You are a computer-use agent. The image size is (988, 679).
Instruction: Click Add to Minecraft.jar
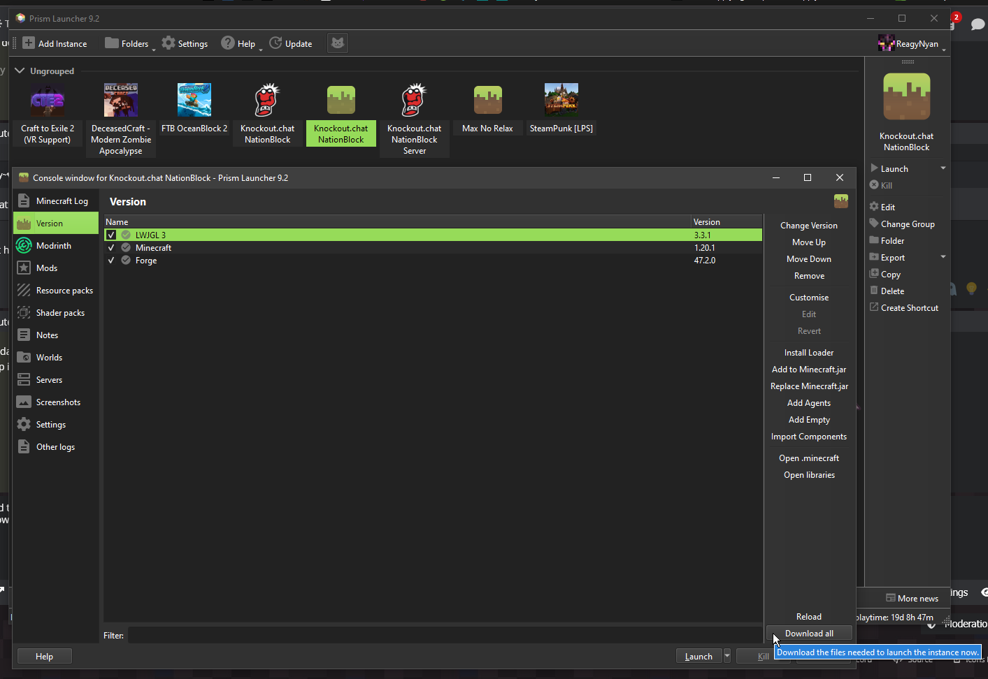click(x=809, y=370)
